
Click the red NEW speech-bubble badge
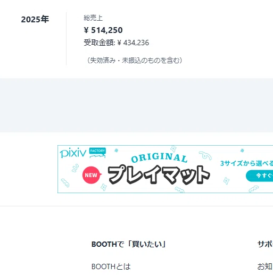[92, 175]
